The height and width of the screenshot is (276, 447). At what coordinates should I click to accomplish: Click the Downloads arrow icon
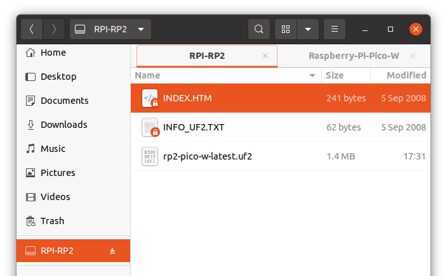click(x=30, y=125)
